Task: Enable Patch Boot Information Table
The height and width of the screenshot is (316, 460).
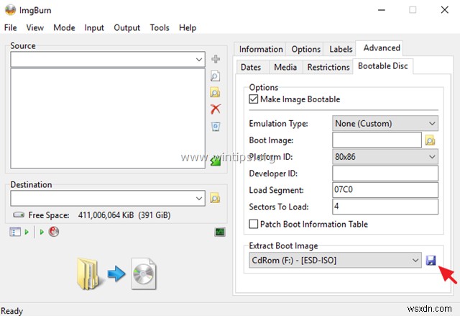Action: click(x=254, y=224)
